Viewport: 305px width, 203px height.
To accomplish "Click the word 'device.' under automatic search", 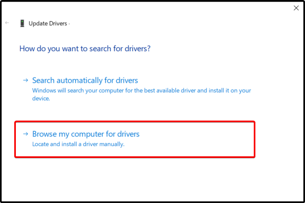I will 41,98.
